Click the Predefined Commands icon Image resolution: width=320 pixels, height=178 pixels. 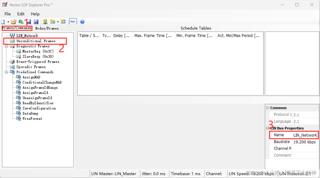tap(12, 72)
